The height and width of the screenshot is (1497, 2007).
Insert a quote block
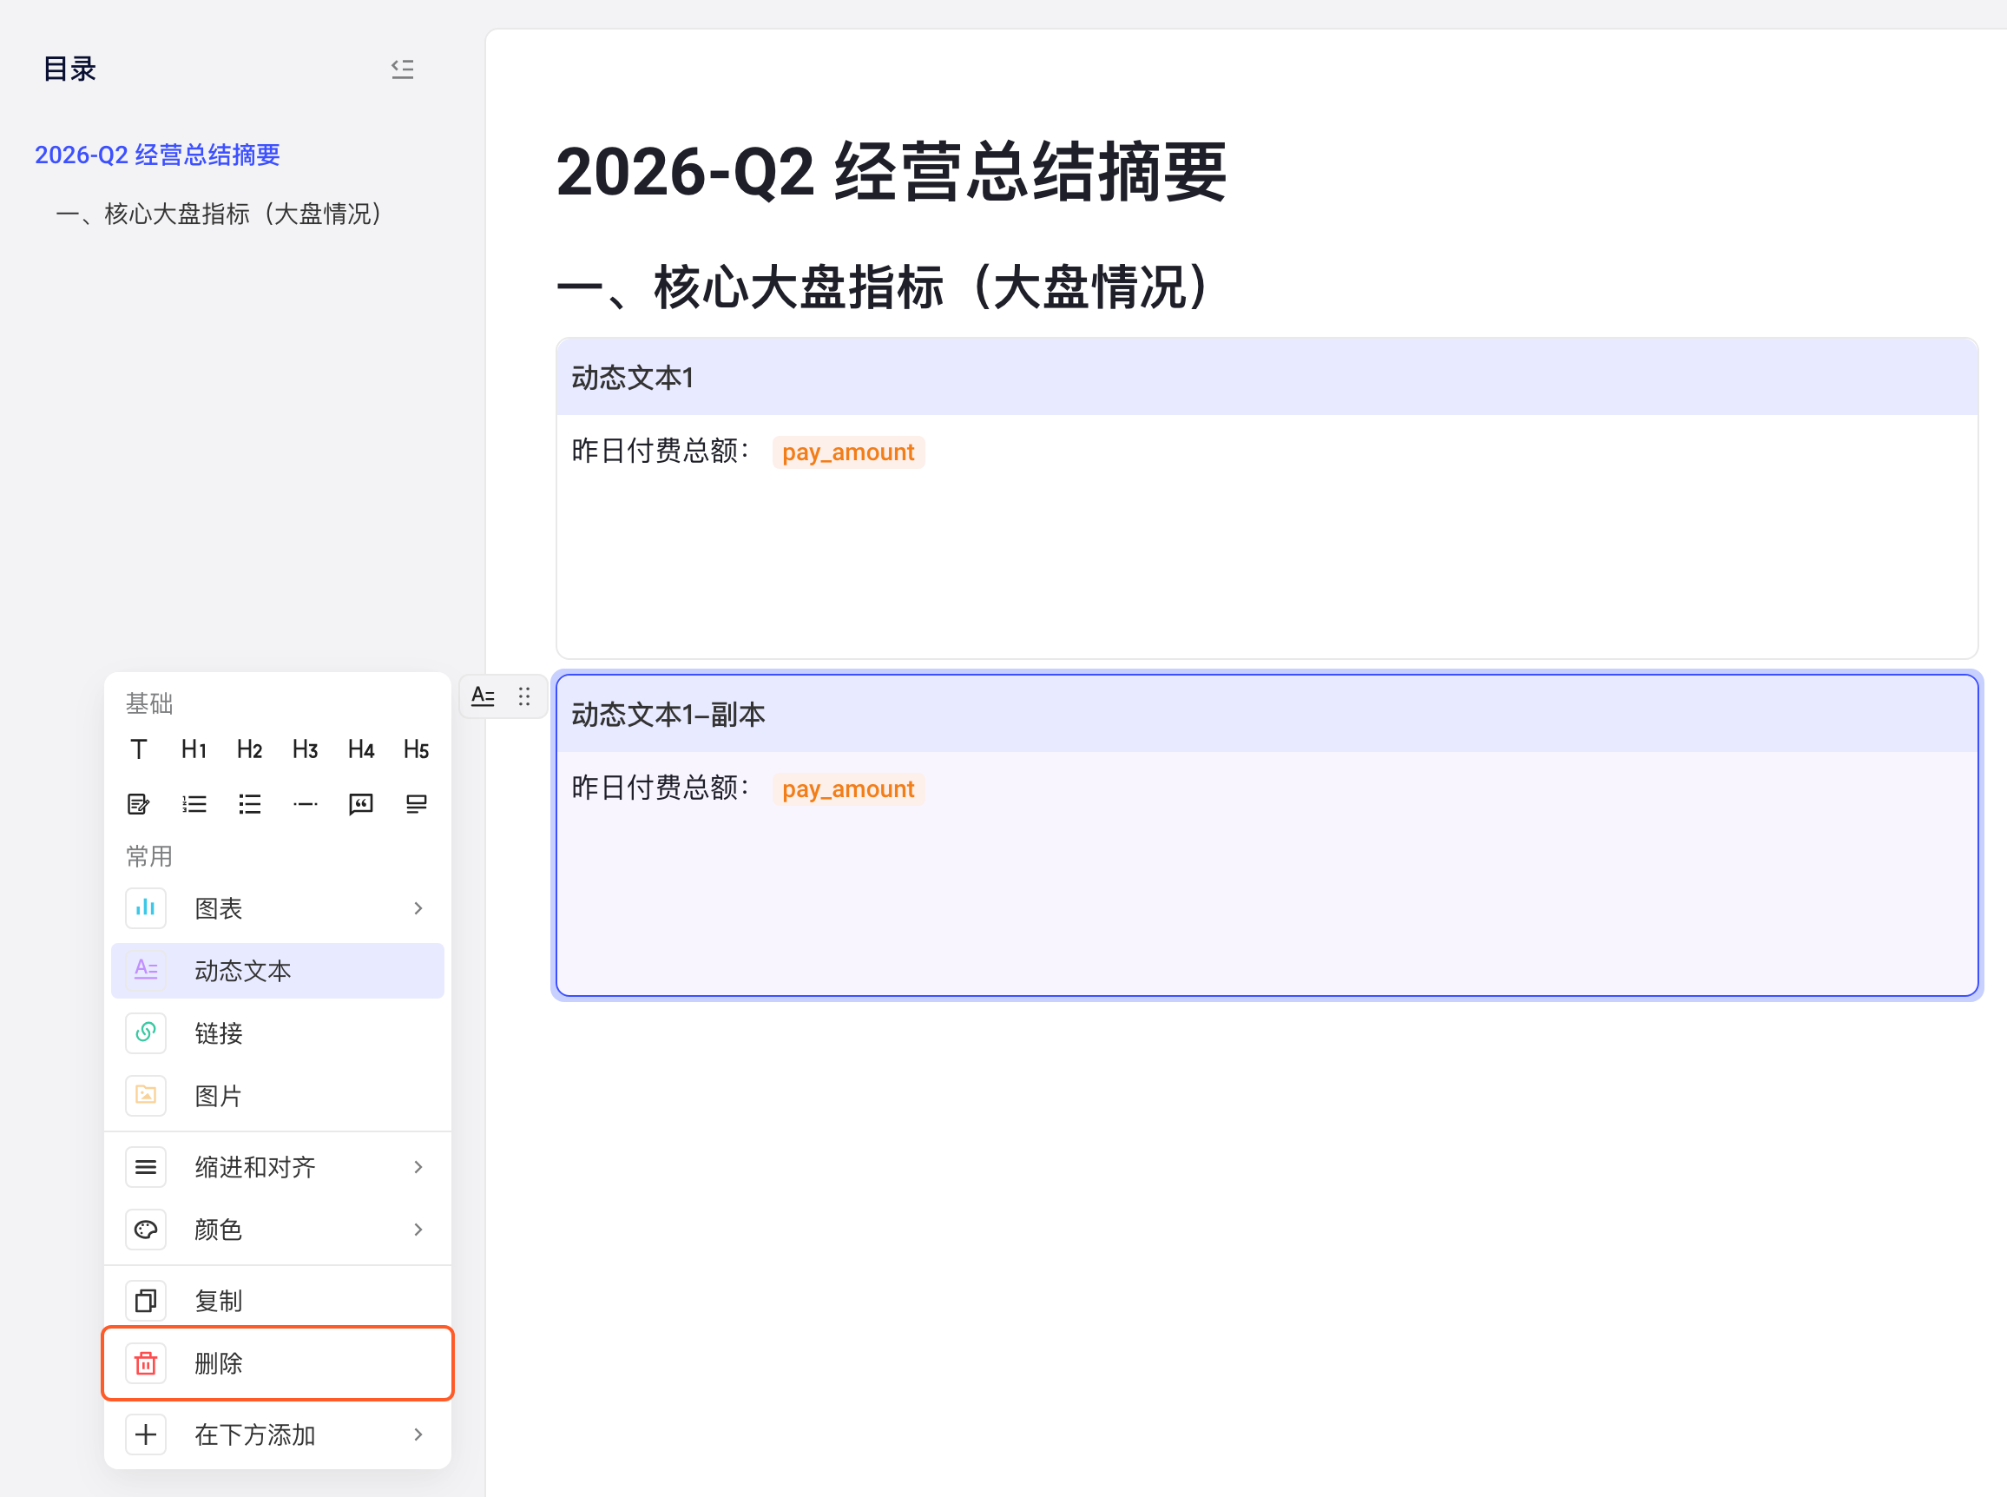click(x=360, y=804)
